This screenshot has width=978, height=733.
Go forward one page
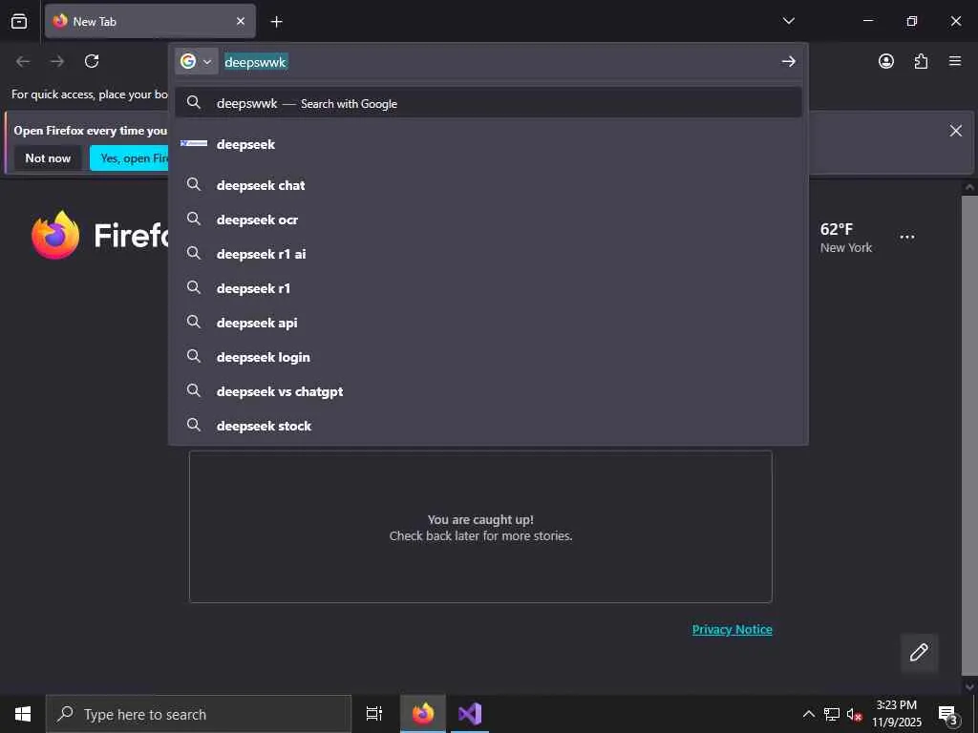pos(57,61)
